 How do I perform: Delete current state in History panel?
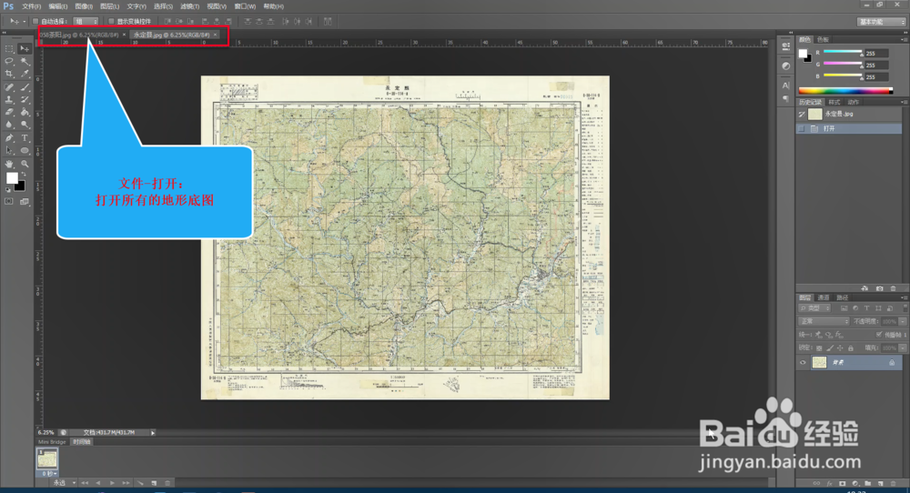tap(894, 288)
